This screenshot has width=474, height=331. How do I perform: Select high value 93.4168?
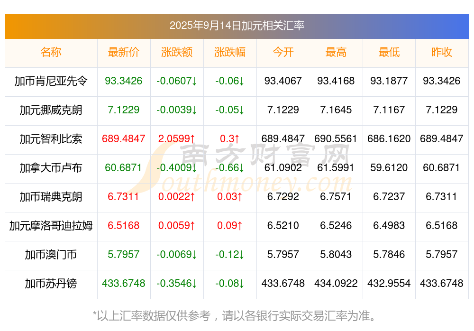point(336,81)
